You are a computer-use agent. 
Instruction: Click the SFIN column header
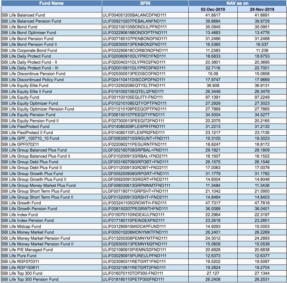(x=145, y=3)
